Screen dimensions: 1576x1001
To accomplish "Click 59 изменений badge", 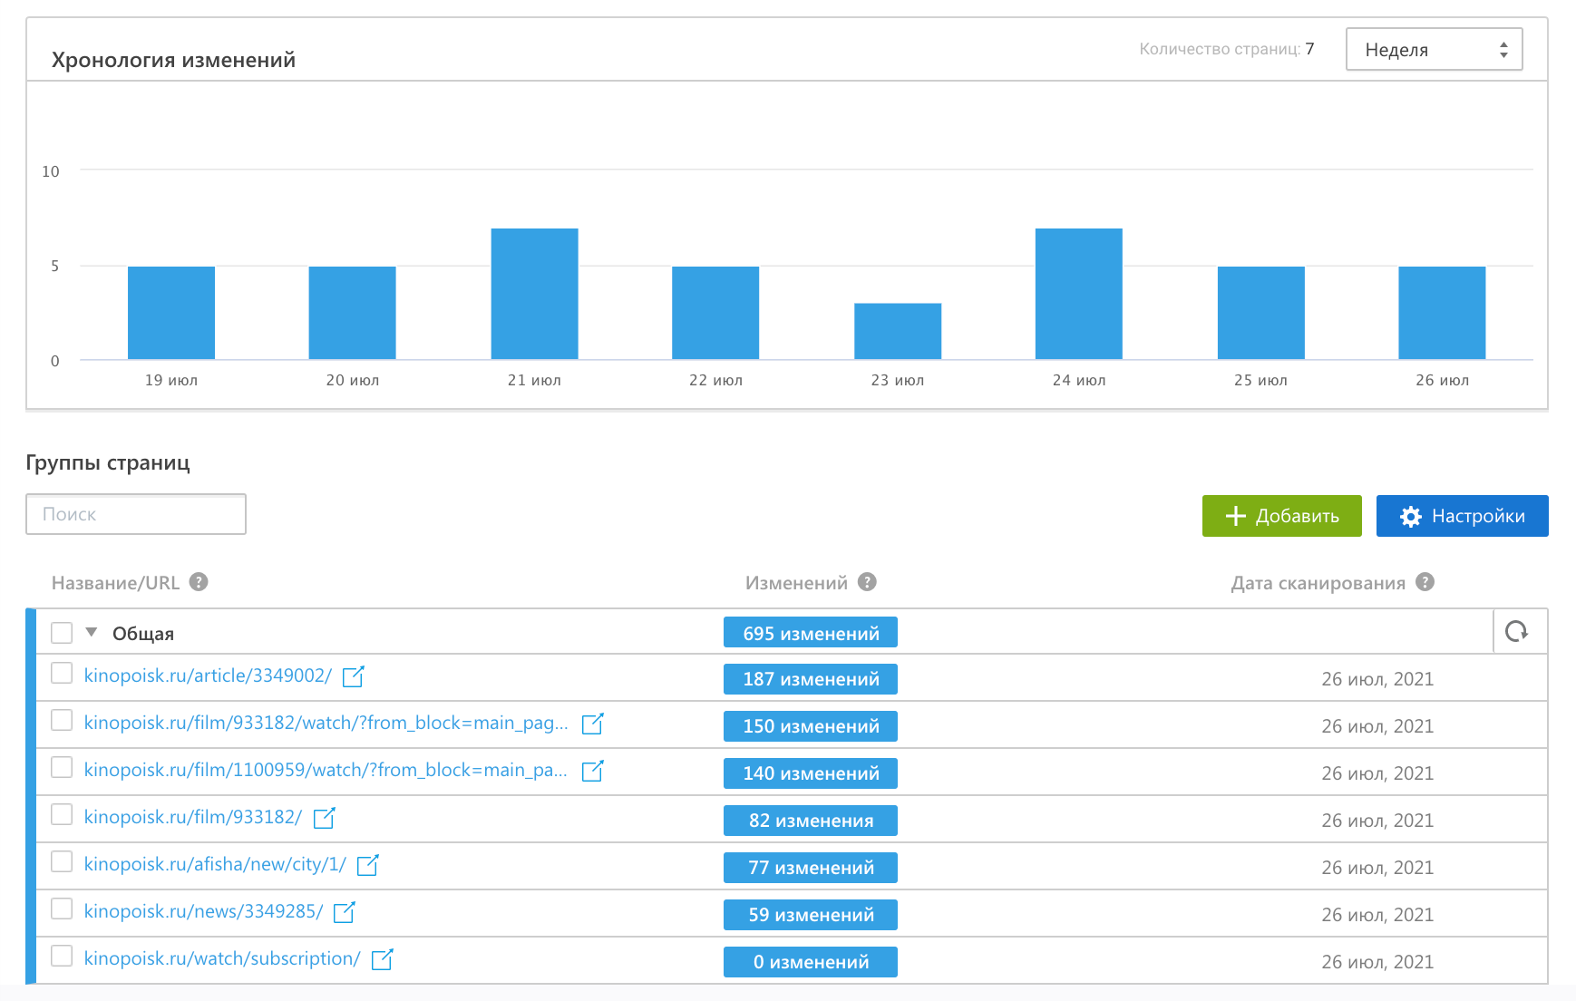I will (811, 915).
